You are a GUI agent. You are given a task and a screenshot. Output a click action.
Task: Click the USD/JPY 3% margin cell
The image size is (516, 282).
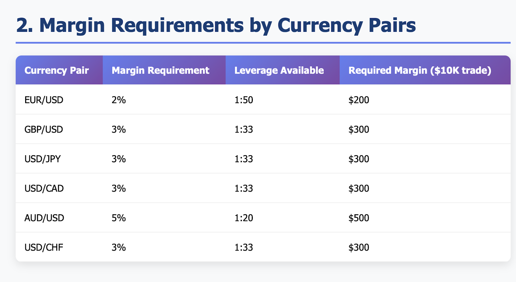pyautogui.click(x=119, y=159)
